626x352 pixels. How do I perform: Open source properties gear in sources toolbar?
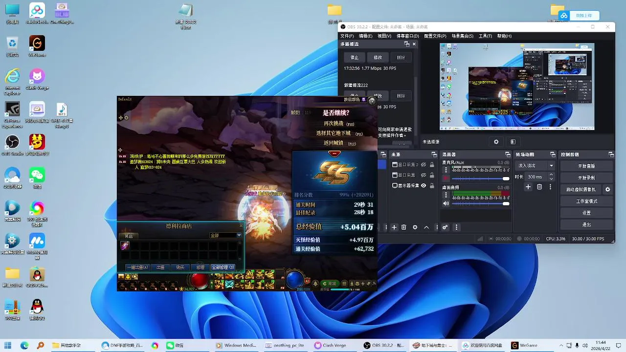[x=415, y=227]
